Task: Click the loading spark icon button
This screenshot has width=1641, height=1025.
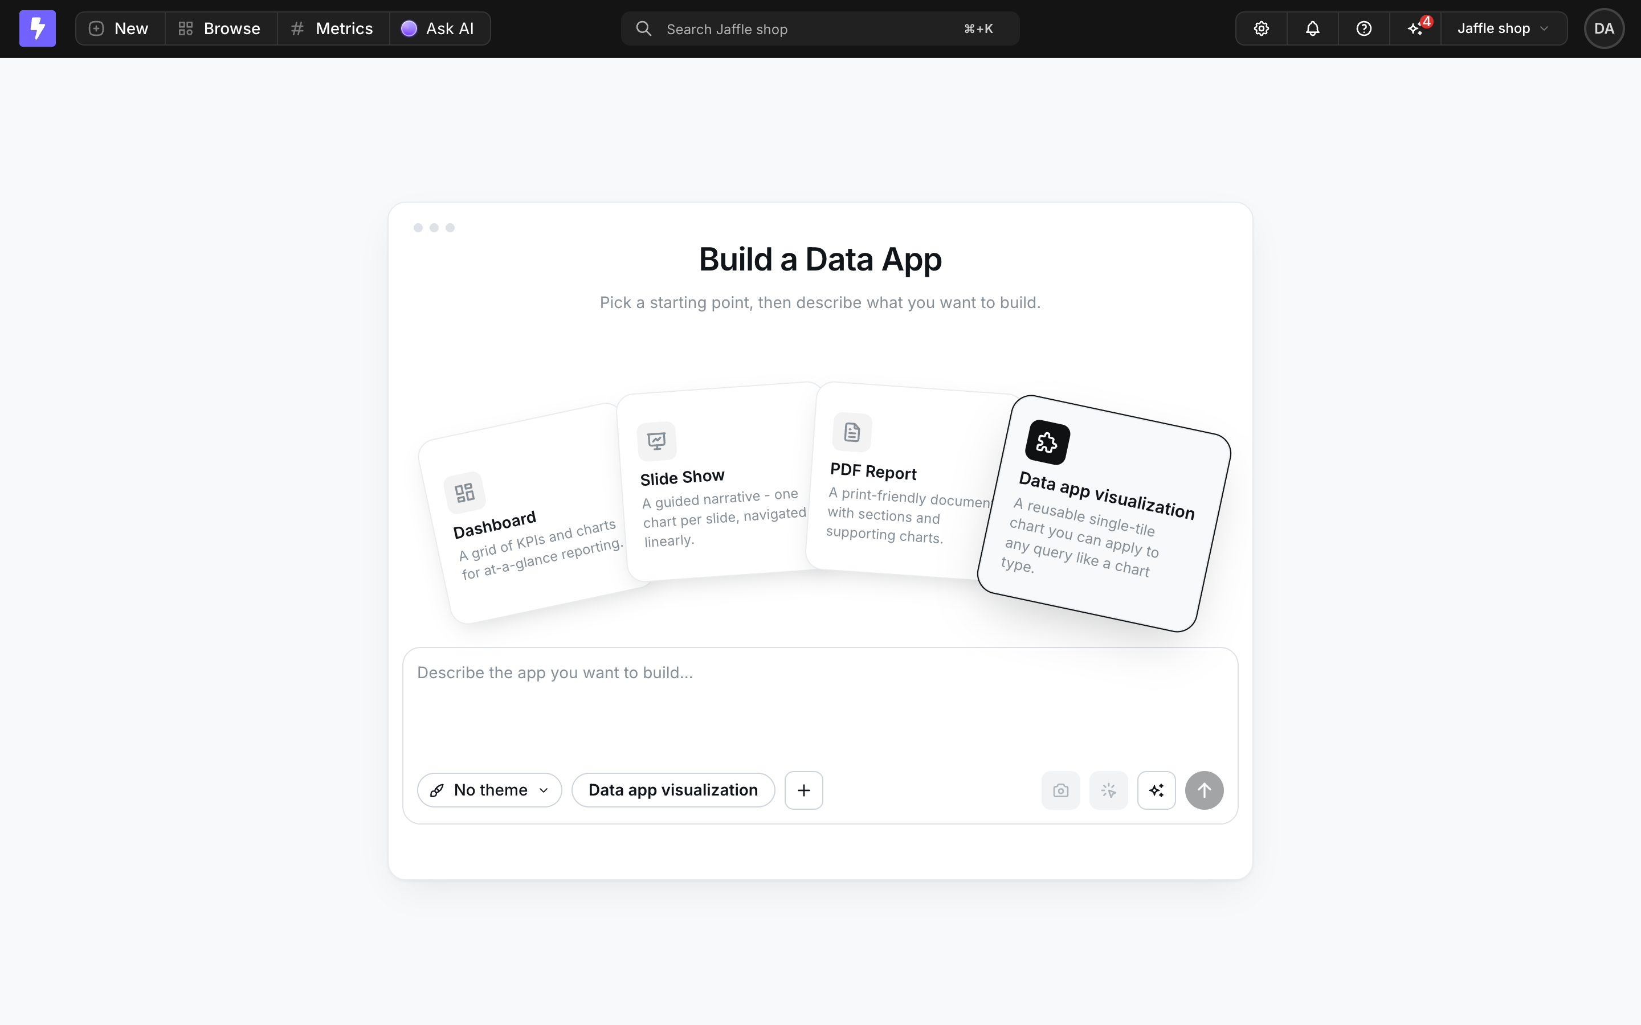Action: 1109,790
